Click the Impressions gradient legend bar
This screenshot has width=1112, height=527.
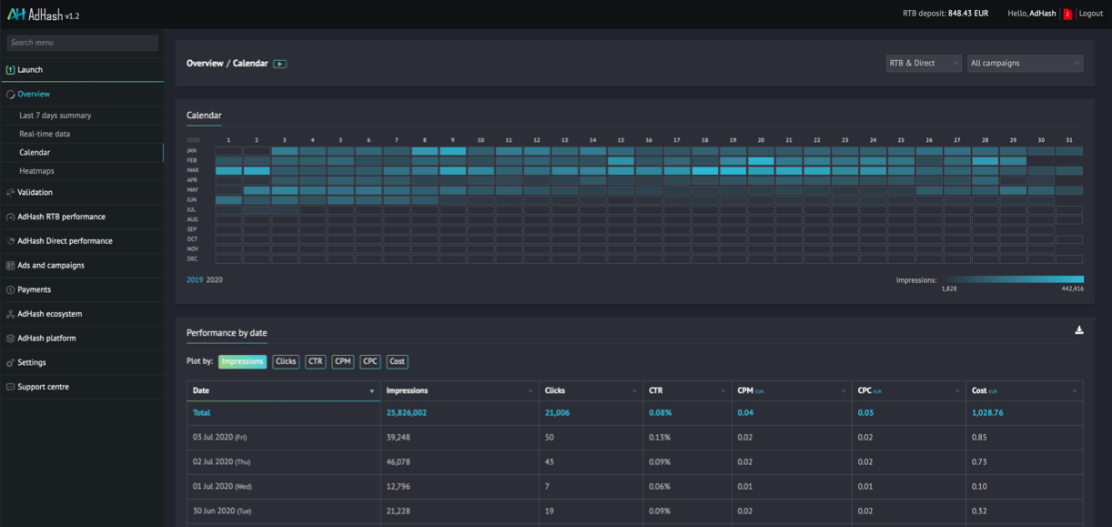(1012, 279)
